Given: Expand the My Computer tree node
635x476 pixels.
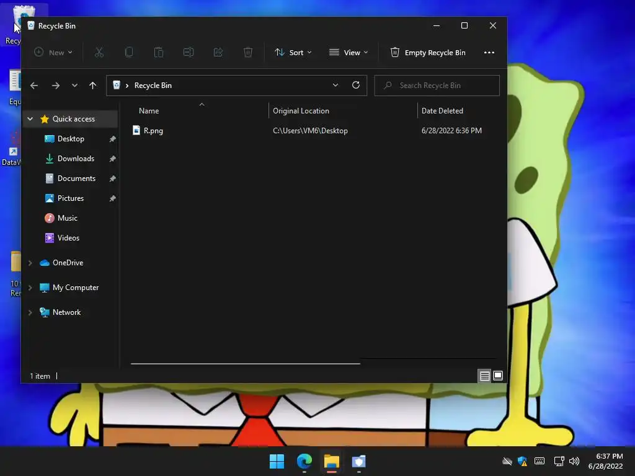Looking at the screenshot, I should coord(30,288).
